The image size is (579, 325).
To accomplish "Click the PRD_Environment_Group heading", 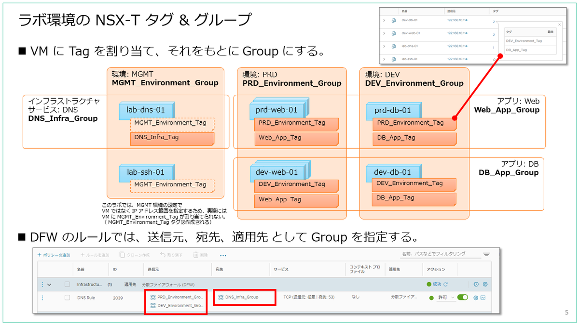I will (292, 83).
